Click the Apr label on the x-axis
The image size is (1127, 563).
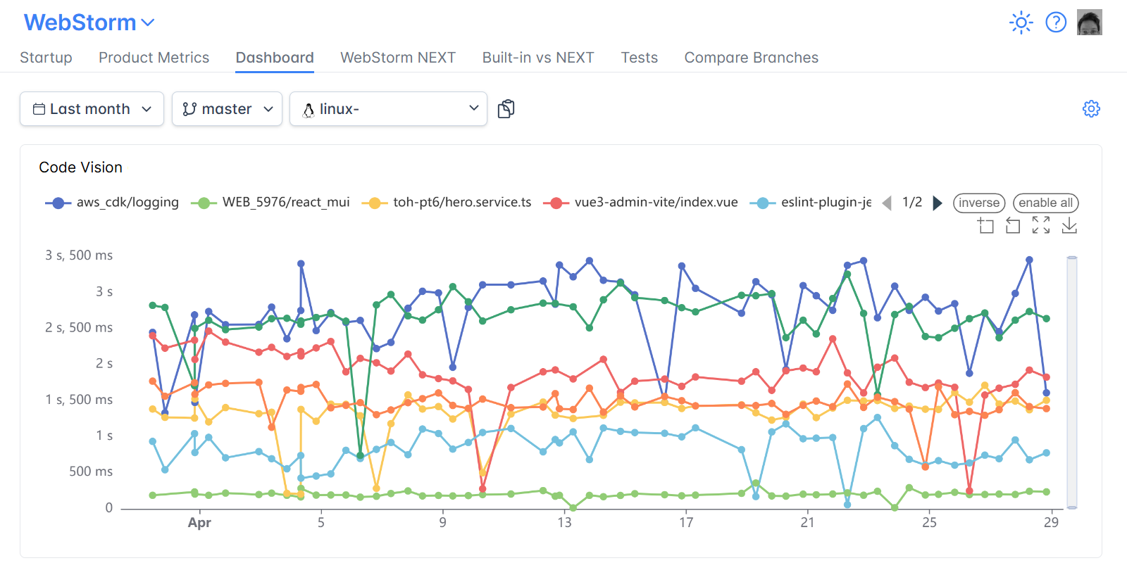(x=199, y=522)
